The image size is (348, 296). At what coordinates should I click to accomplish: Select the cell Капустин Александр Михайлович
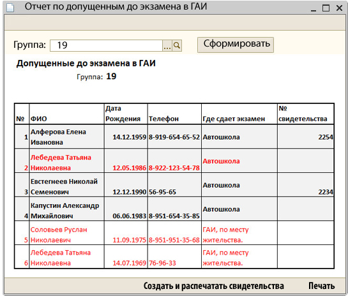[66, 209]
